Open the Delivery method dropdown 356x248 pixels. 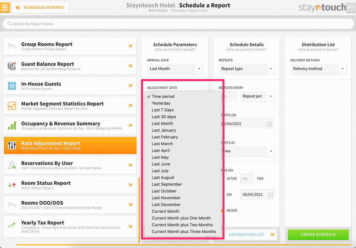tap(318, 69)
